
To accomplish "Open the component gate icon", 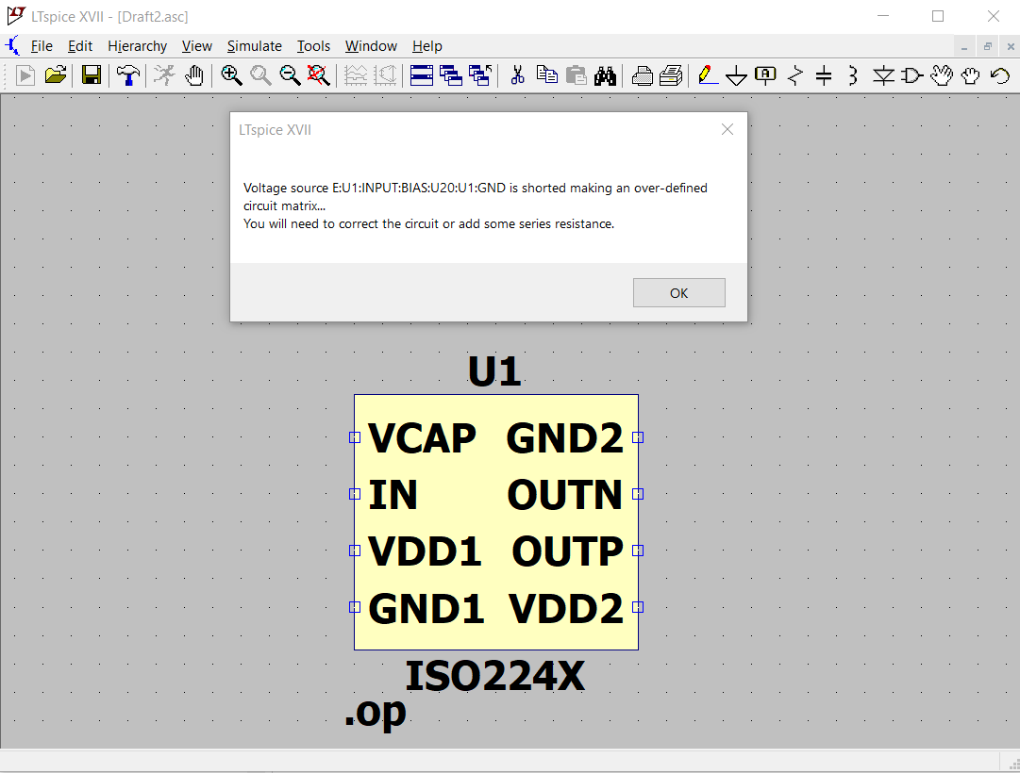I will pos(912,75).
